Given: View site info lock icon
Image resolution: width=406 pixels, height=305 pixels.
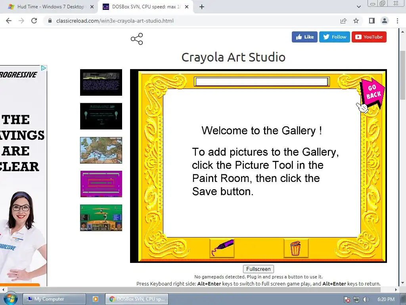Looking at the screenshot, I should (x=50, y=21).
